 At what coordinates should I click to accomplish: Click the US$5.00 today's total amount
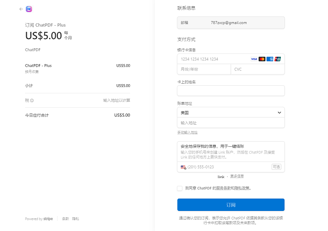pyautogui.click(x=122, y=115)
